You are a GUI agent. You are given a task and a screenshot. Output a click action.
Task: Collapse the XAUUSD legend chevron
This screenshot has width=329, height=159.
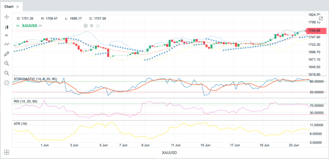point(18,26)
